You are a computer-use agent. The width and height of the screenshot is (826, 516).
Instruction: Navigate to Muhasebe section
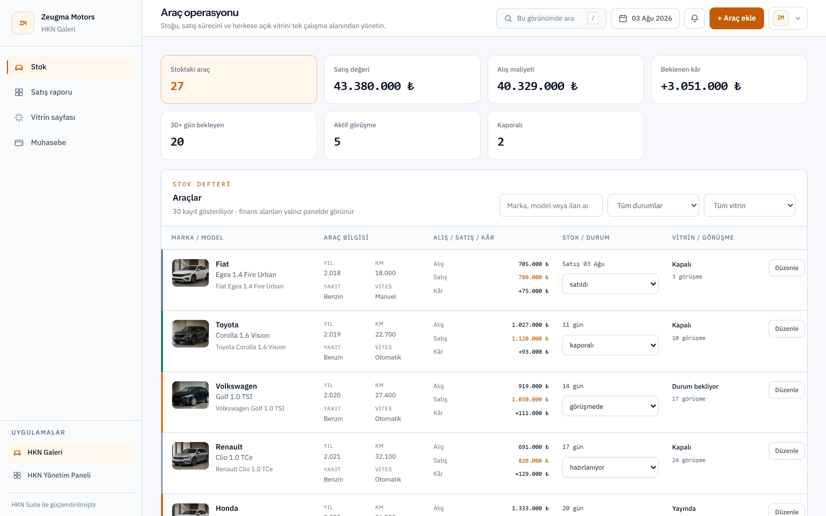coord(71,143)
